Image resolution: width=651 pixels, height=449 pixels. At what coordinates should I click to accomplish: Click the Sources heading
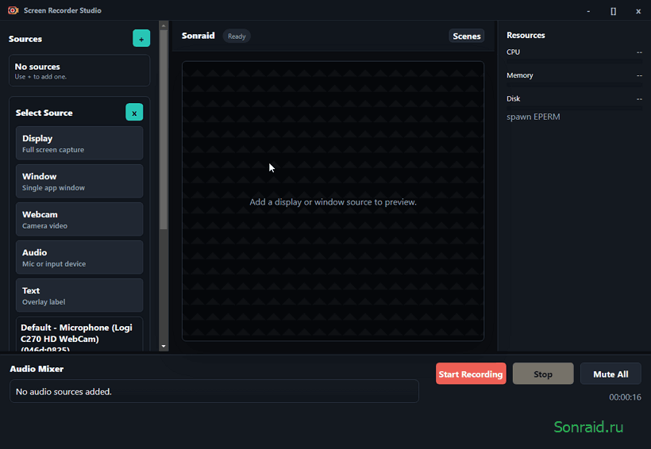click(x=25, y=39)
